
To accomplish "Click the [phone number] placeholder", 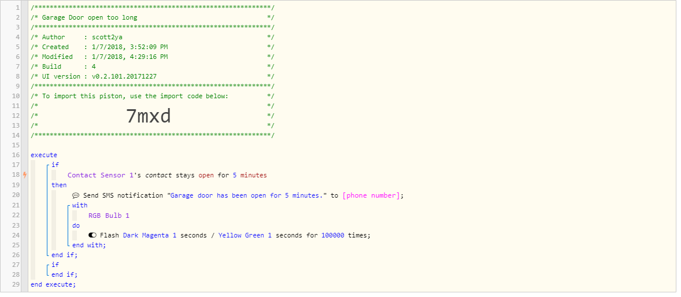I will click(371, 195).
